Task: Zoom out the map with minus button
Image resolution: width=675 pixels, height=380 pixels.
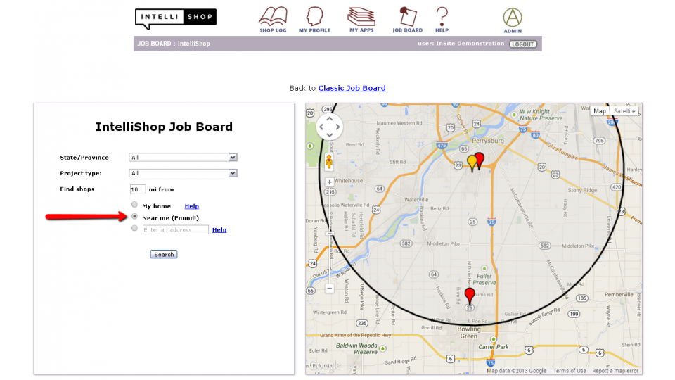Action: (329, 289)
